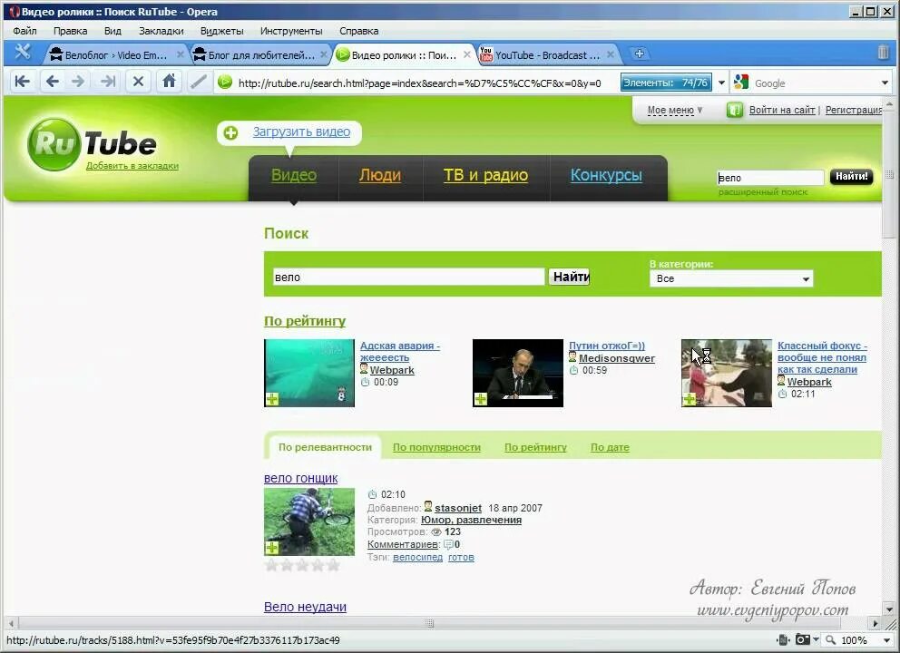Viewport: 900px width, 653px height.
Task: Add вело гонщик video via plus icon
Action: pyautogui.click(x=272, y=548)
